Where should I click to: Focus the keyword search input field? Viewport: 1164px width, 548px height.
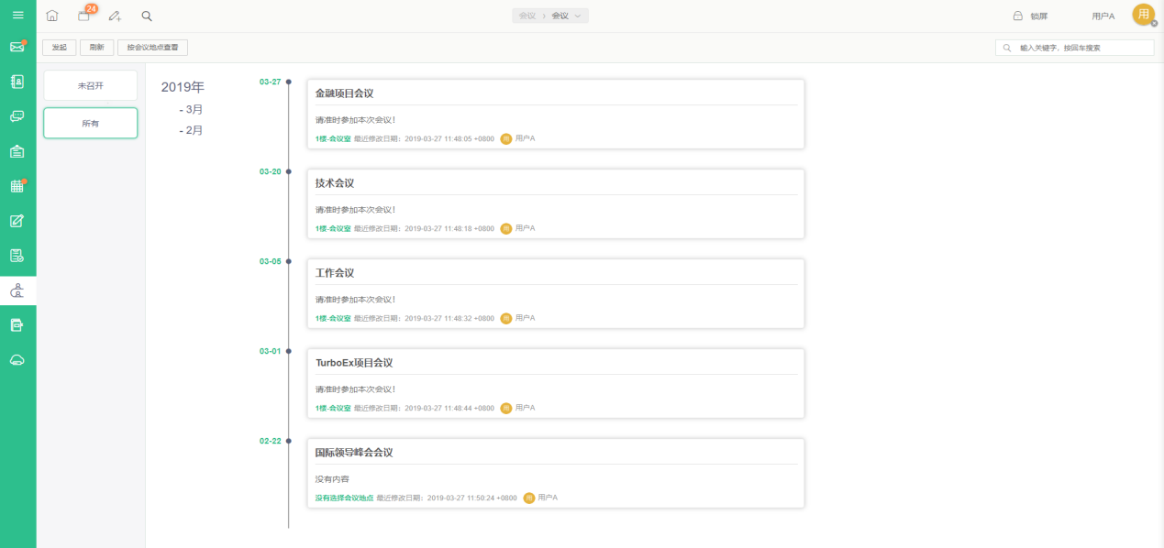1074,48
